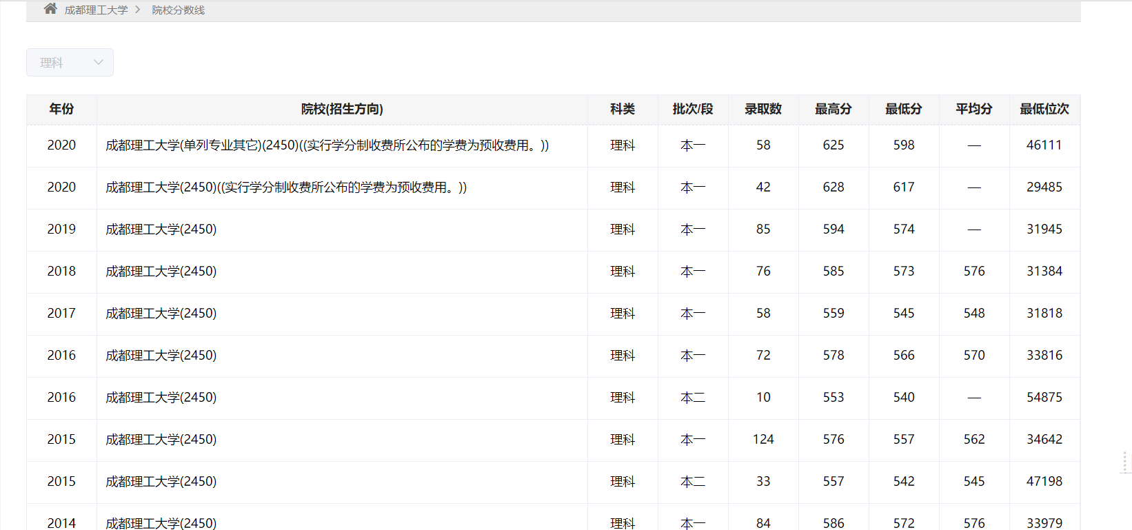
Task: Open the 理科 subject dropdown
Action: point(70,63)
